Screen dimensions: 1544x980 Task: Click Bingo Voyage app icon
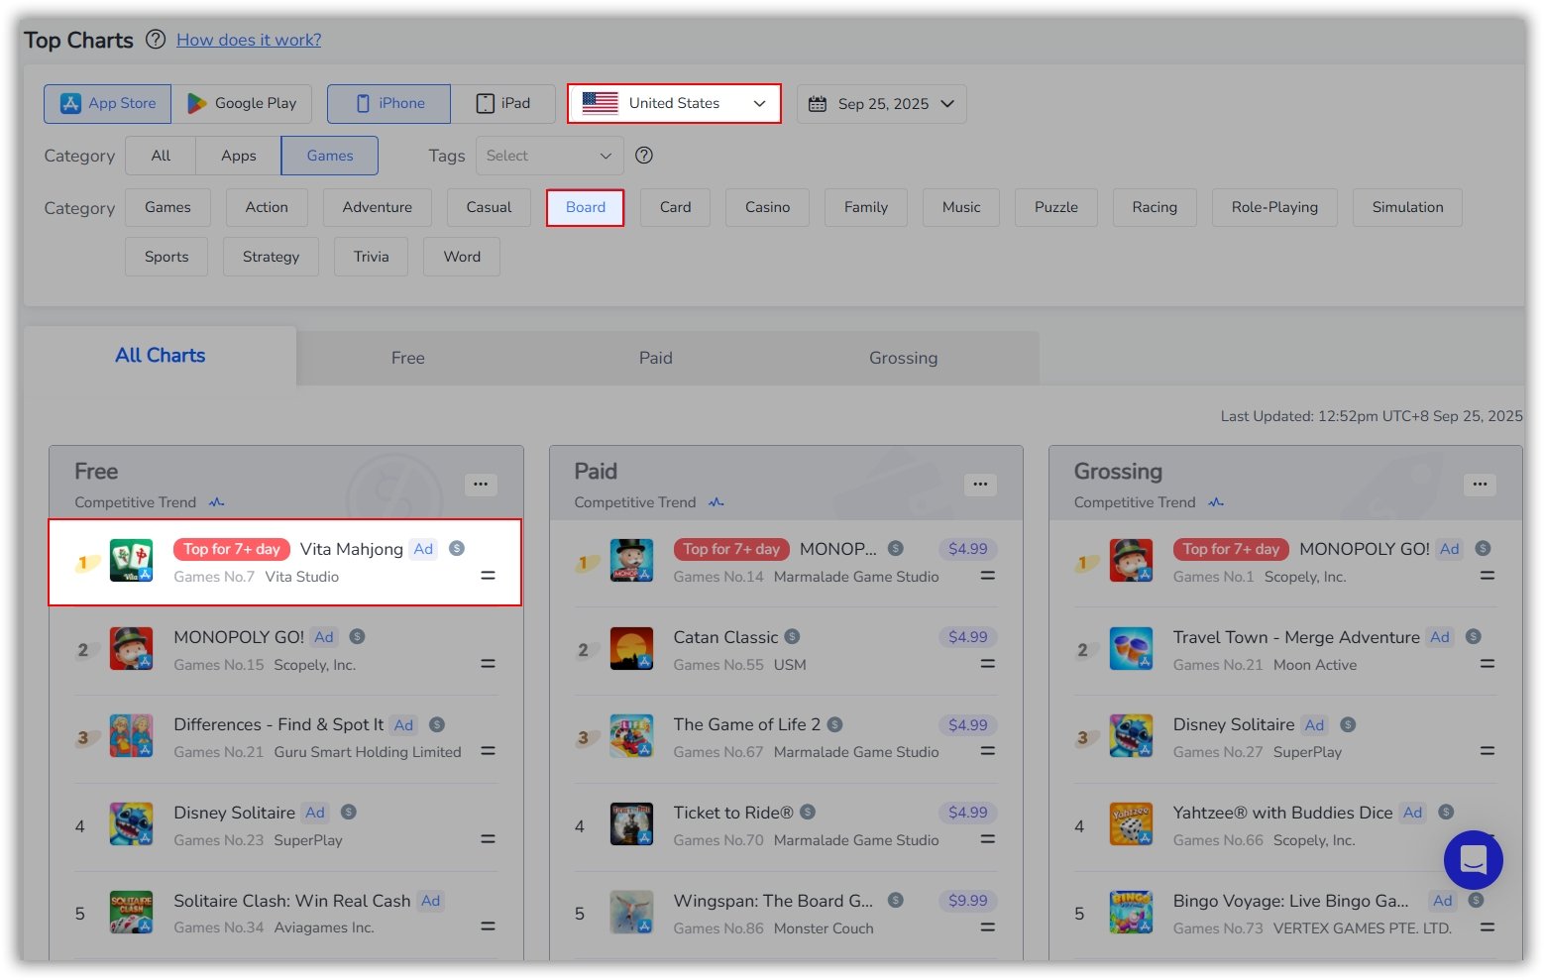[1131, 913]
